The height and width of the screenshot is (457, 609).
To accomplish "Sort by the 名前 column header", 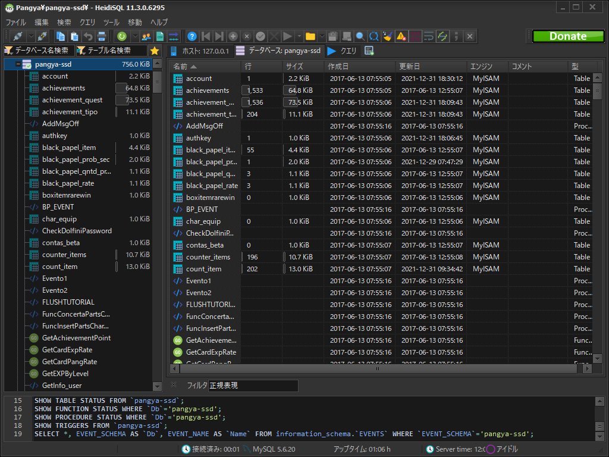I will point(205,67).
